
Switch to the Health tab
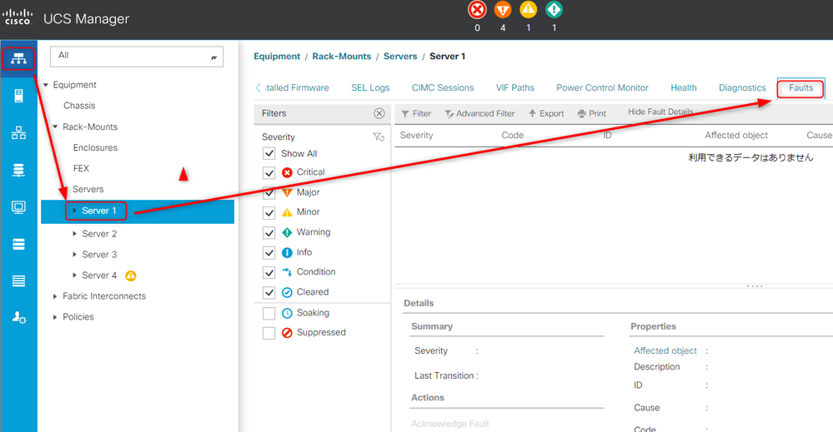click(x=683, y=88)
